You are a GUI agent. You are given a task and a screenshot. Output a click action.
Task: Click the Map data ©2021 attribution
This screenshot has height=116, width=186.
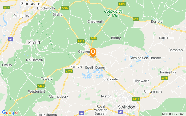click(x=174, y=114)
